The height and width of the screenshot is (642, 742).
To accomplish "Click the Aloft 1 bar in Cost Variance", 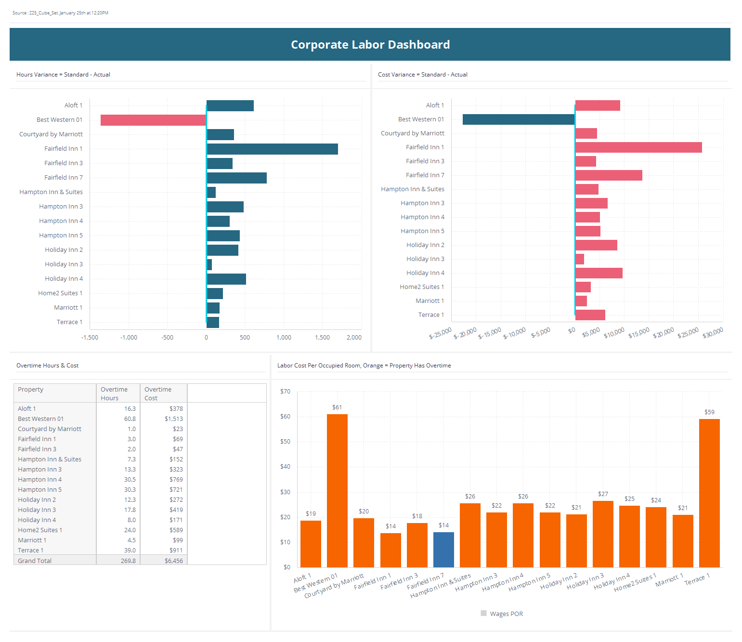I will pos(598,105).
